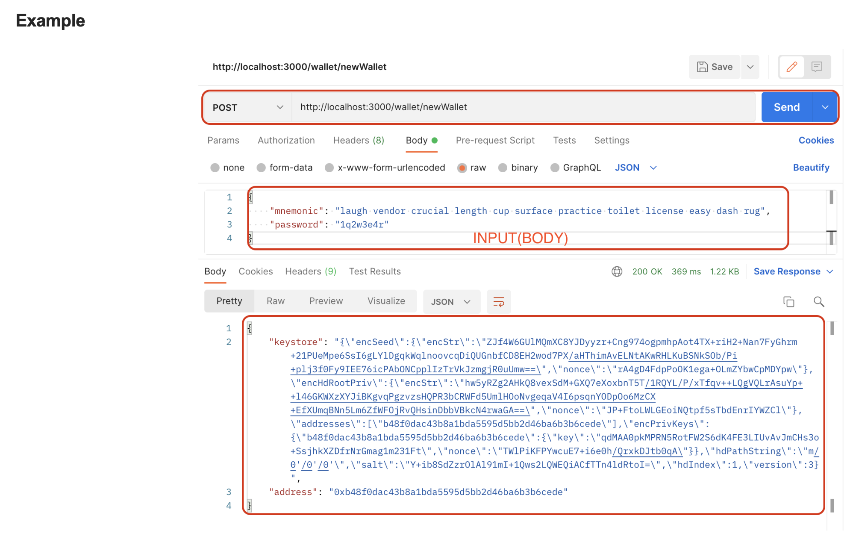
Task: Expand the Save Response dropdown
Action: 830,271
